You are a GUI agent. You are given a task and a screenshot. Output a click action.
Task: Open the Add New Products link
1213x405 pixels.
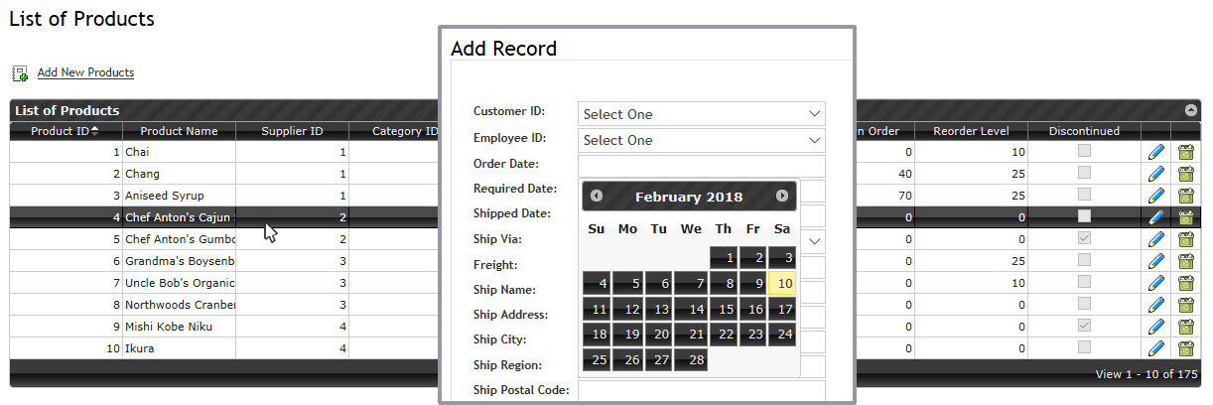tap(85, 72)
